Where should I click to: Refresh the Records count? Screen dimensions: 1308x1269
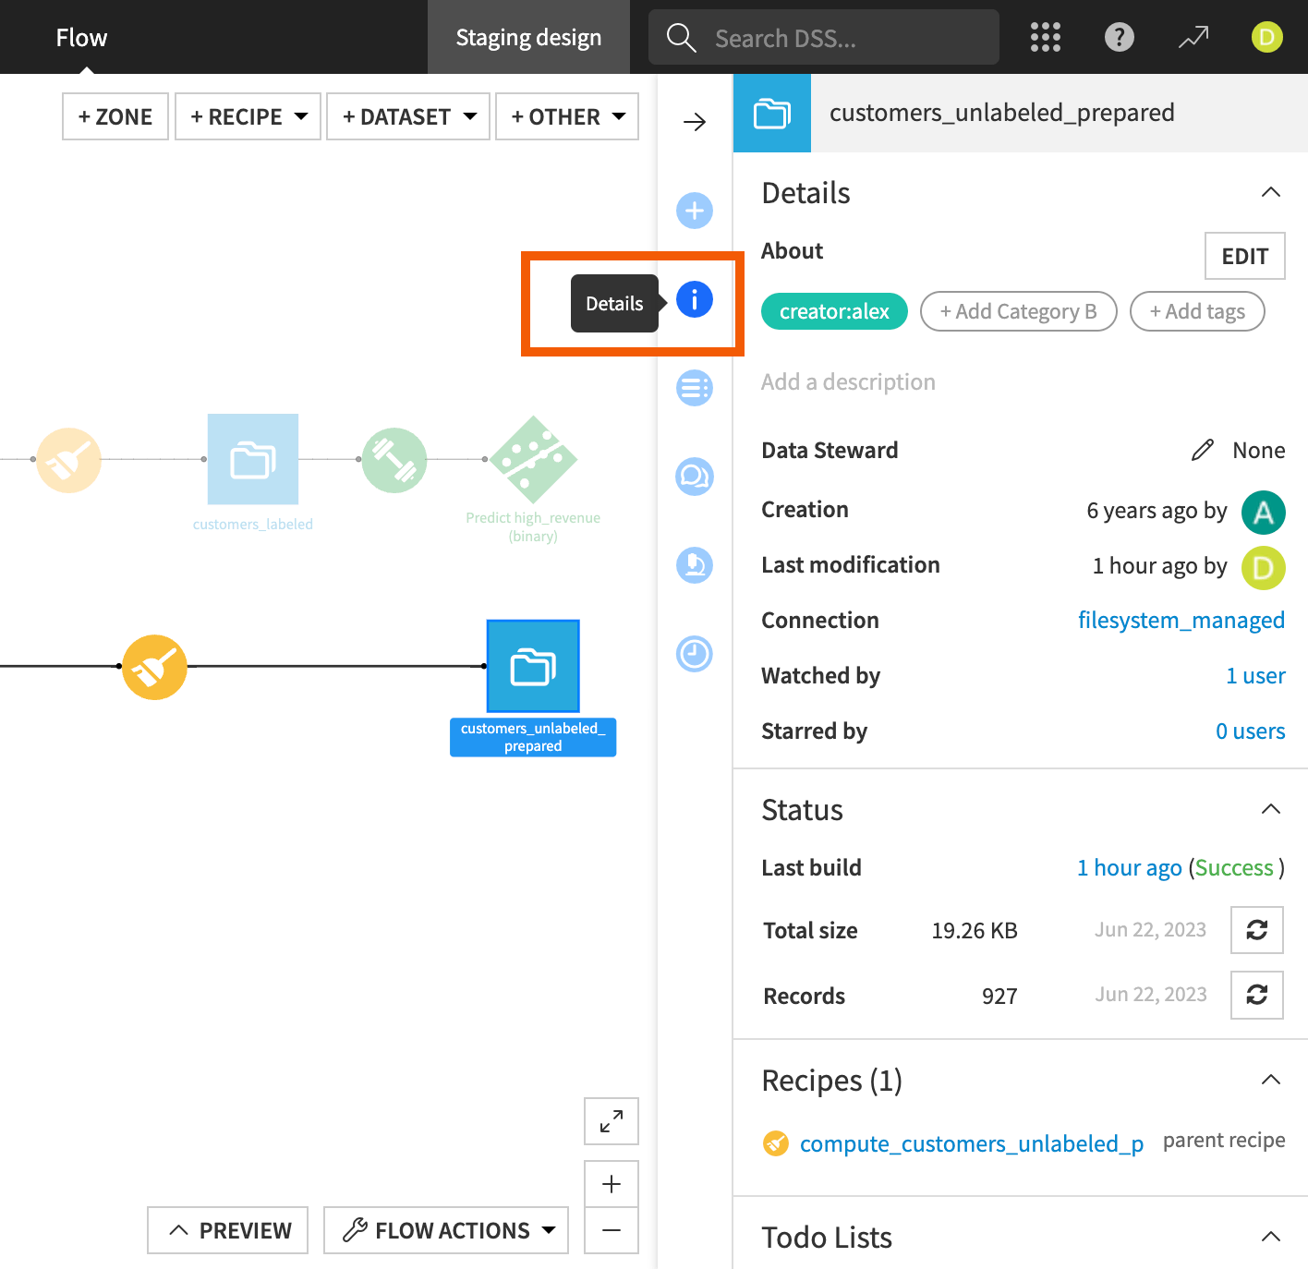pos(1257,995)
